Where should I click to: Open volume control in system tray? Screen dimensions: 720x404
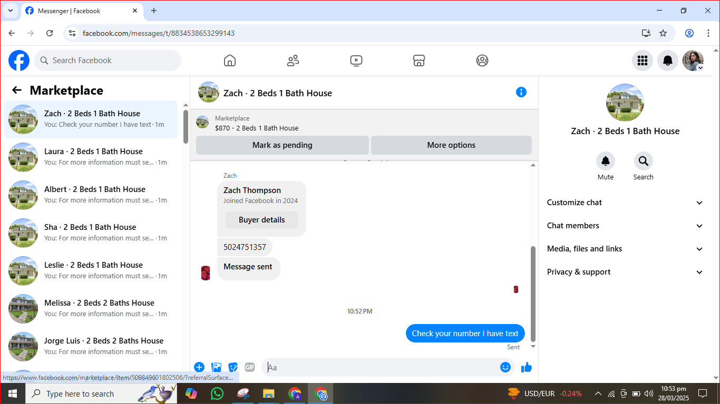[x=649, y=393]
